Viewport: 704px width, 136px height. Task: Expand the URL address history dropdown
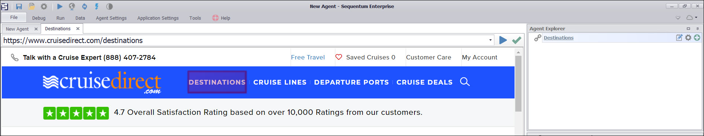tap(490, 40)
